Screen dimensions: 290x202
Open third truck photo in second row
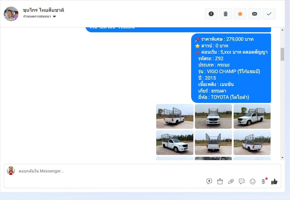(252, 143)
